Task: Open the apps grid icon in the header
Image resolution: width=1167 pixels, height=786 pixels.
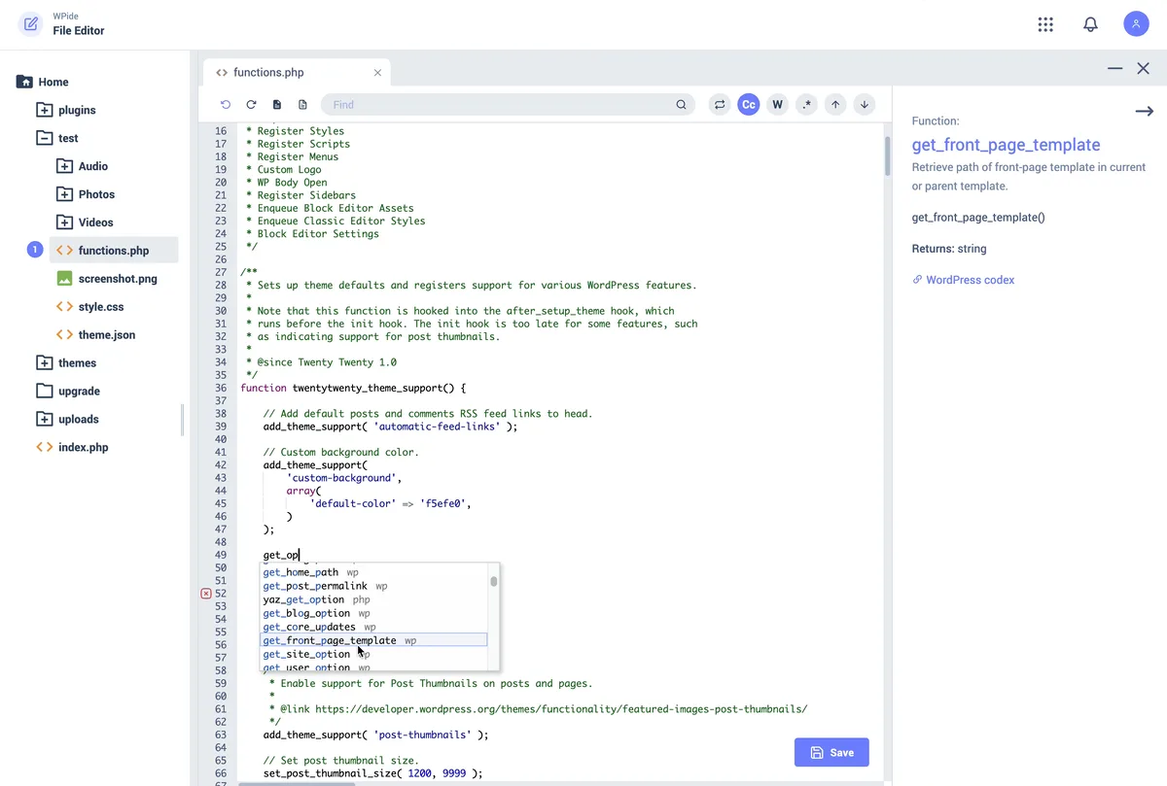Action: click(1045, 24)
